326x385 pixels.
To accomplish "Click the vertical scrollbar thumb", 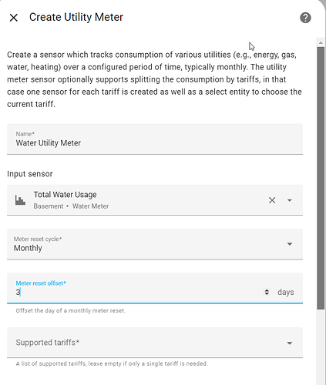I will (321, 178).
